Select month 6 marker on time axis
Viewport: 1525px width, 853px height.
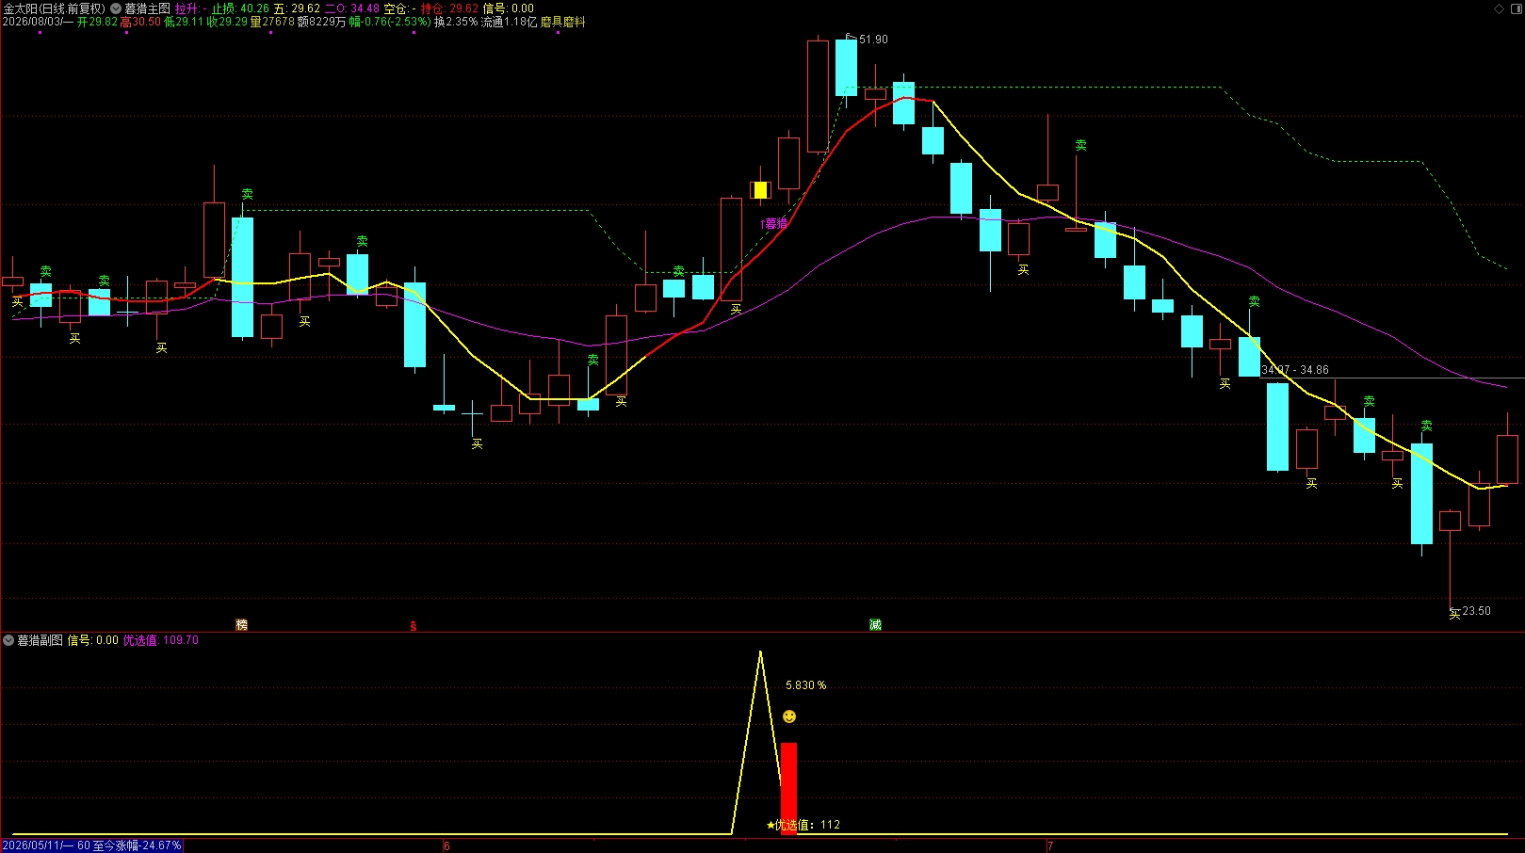tap(446, 846)
